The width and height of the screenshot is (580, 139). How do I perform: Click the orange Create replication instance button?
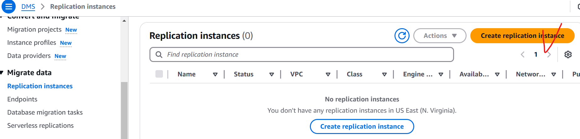[522, 36]
